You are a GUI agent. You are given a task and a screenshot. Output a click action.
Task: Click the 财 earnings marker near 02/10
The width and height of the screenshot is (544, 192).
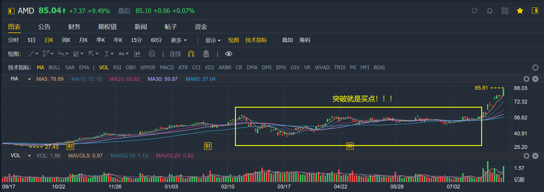tap(208, 146)
